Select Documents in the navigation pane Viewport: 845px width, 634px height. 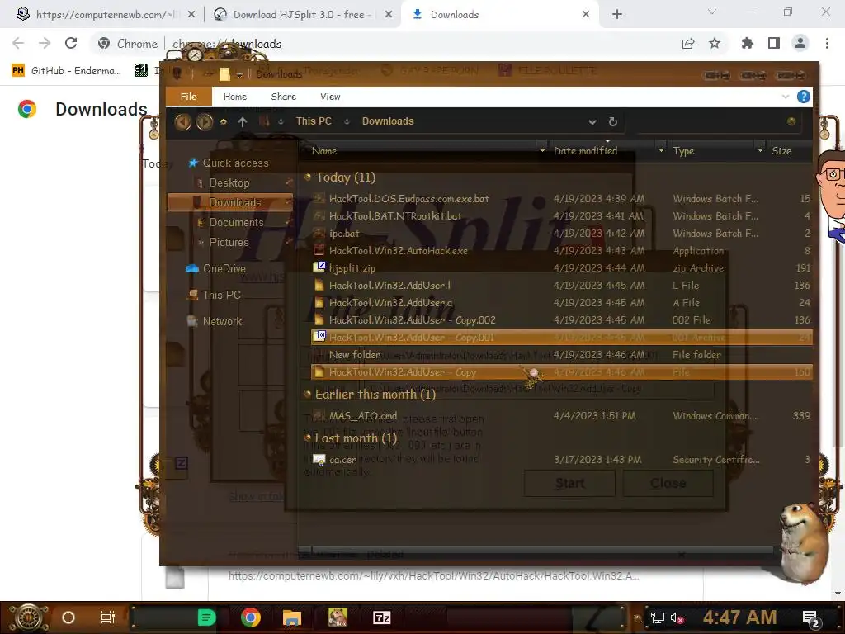click(237, 222)
